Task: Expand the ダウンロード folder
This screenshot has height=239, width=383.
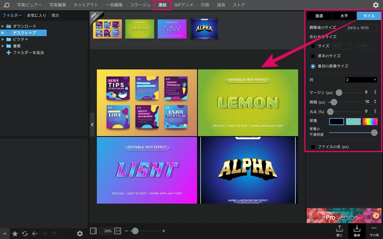Action: click(x=3, y=26)
